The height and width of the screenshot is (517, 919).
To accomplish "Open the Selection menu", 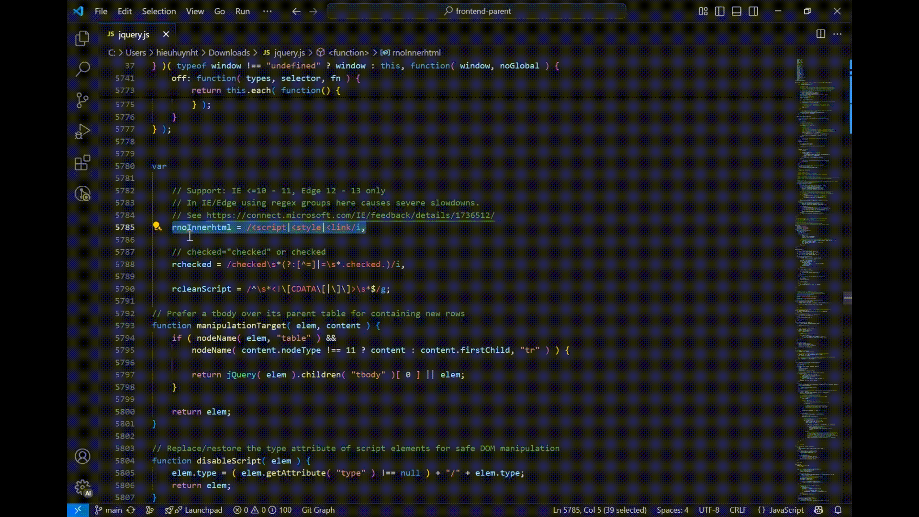I will [158, 11].
